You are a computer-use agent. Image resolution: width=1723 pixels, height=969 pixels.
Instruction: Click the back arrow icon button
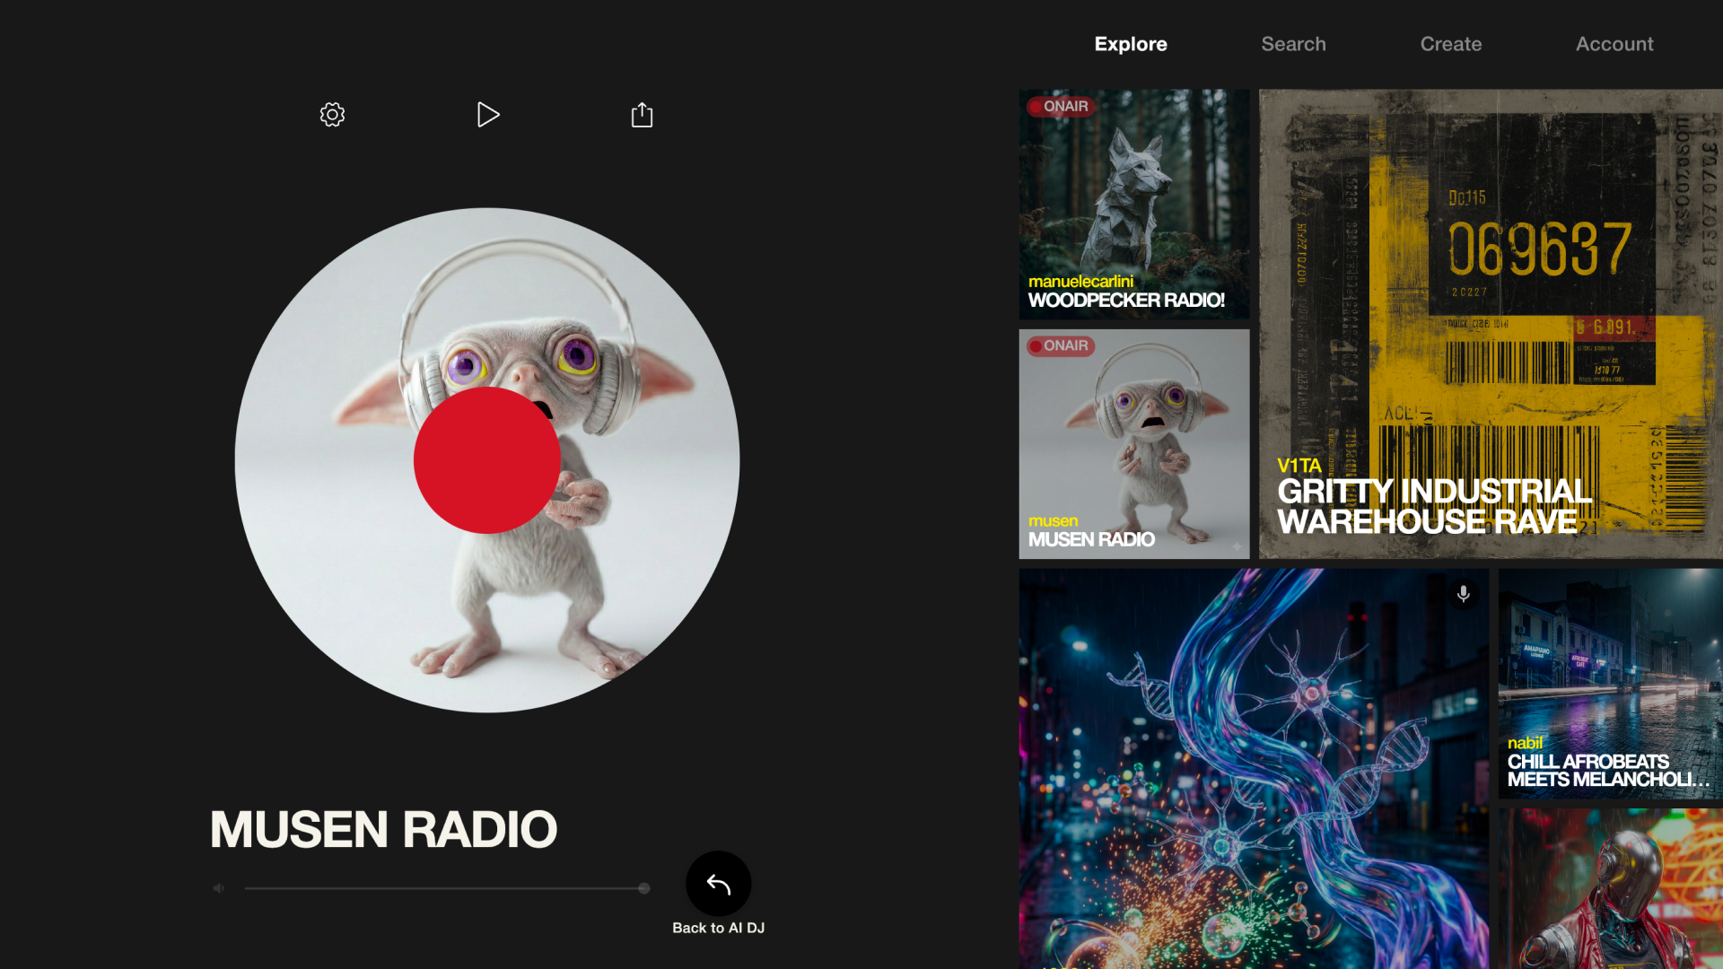point(718,884)
